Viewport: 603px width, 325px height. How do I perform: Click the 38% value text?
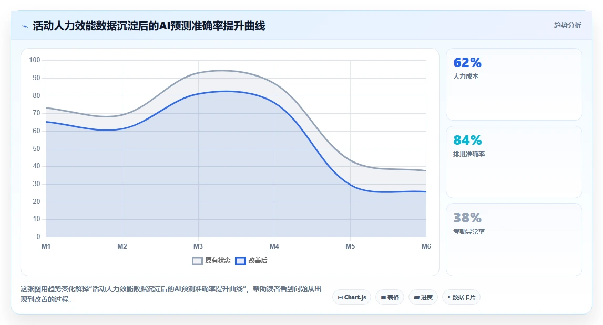(x=467, y=218)
